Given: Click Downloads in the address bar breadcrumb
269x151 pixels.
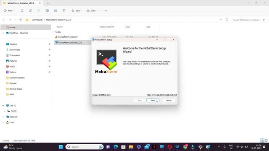Looking at the screenshot, I should pos(37,20).
